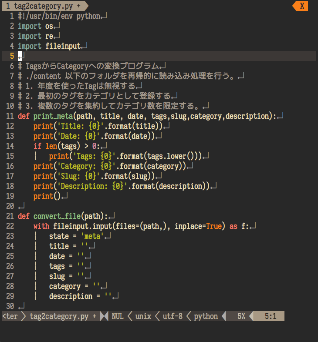Screen dimensions: 318x342
Task: Click the convert_file function name
Action: [58, 216]
